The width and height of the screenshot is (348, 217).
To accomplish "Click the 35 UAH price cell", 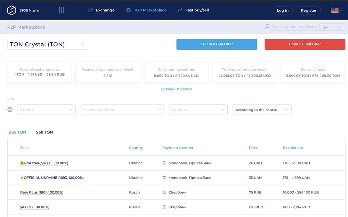I will pyautogui.click(x=255, y=178).
